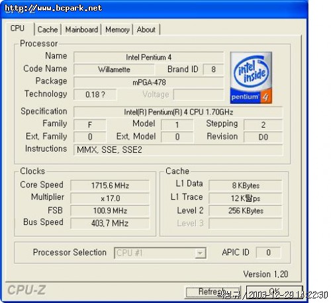Select the Memory tab
The width and height of the screenshot is (331, 303).
tap(117, 30)
